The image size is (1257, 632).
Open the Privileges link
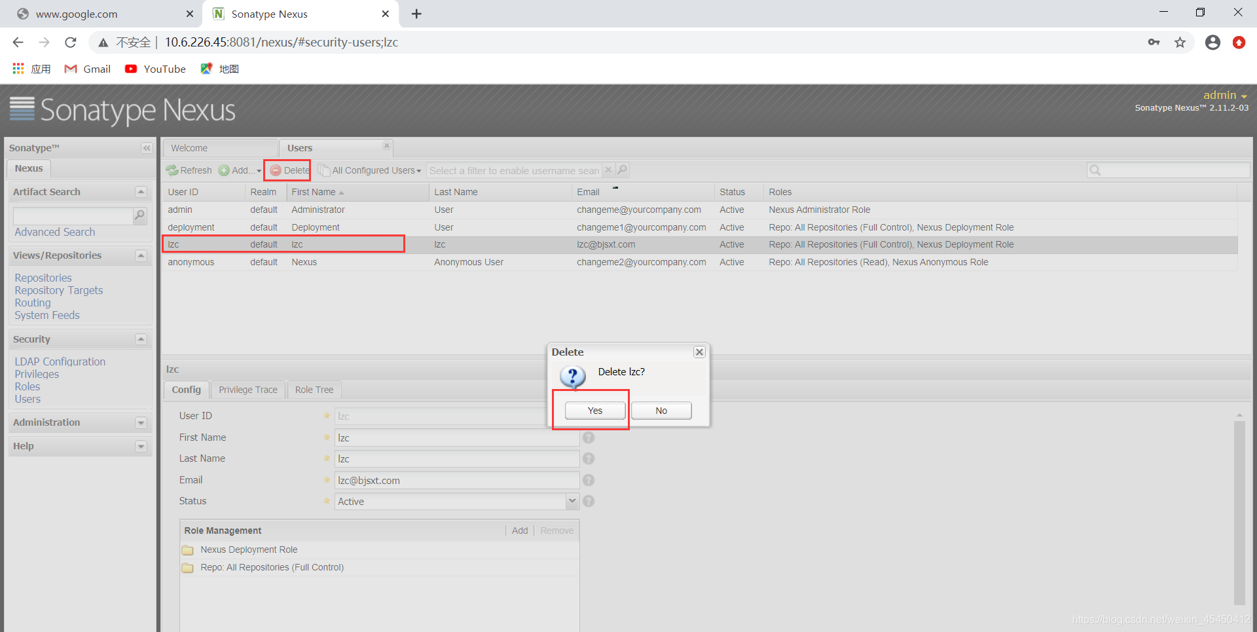[x=37, y=374]
